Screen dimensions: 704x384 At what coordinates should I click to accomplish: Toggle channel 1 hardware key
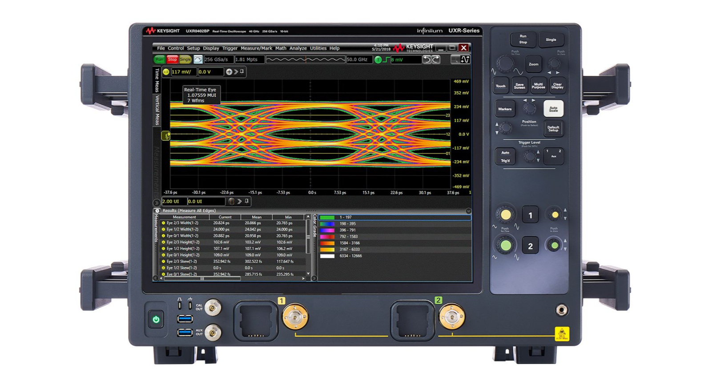coord(530,215)
